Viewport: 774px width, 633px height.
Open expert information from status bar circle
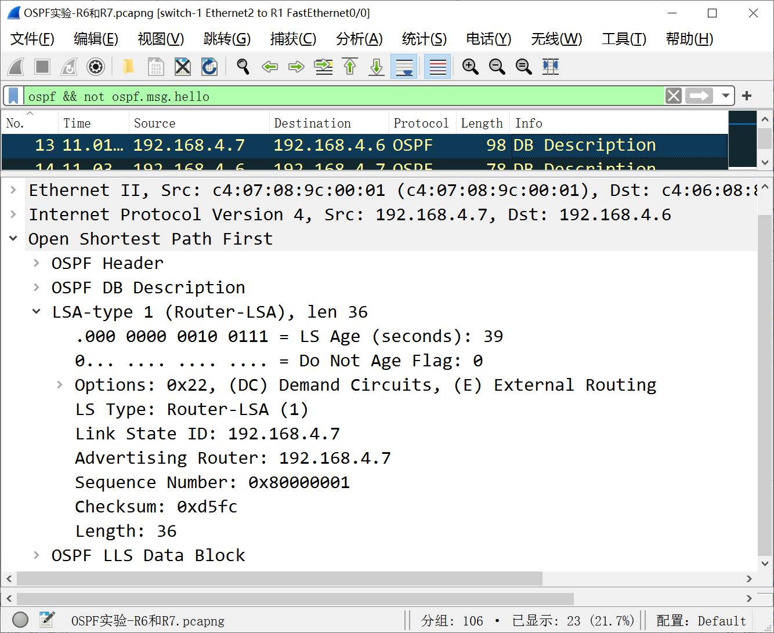tap(20, 620)
